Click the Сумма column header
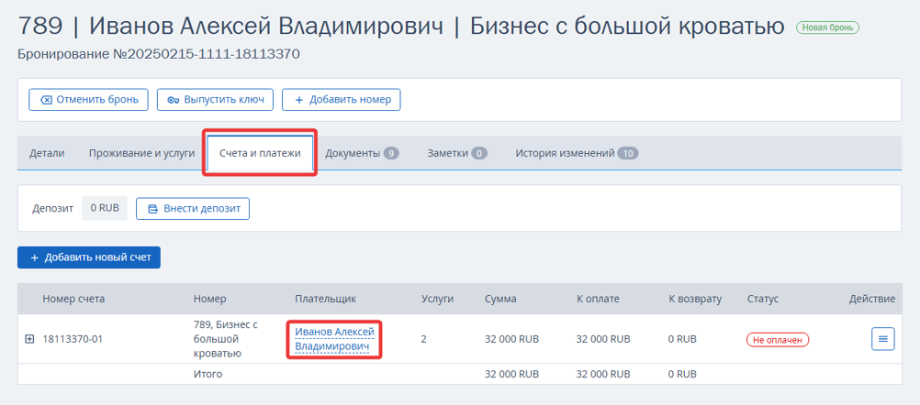 (500, 299)
